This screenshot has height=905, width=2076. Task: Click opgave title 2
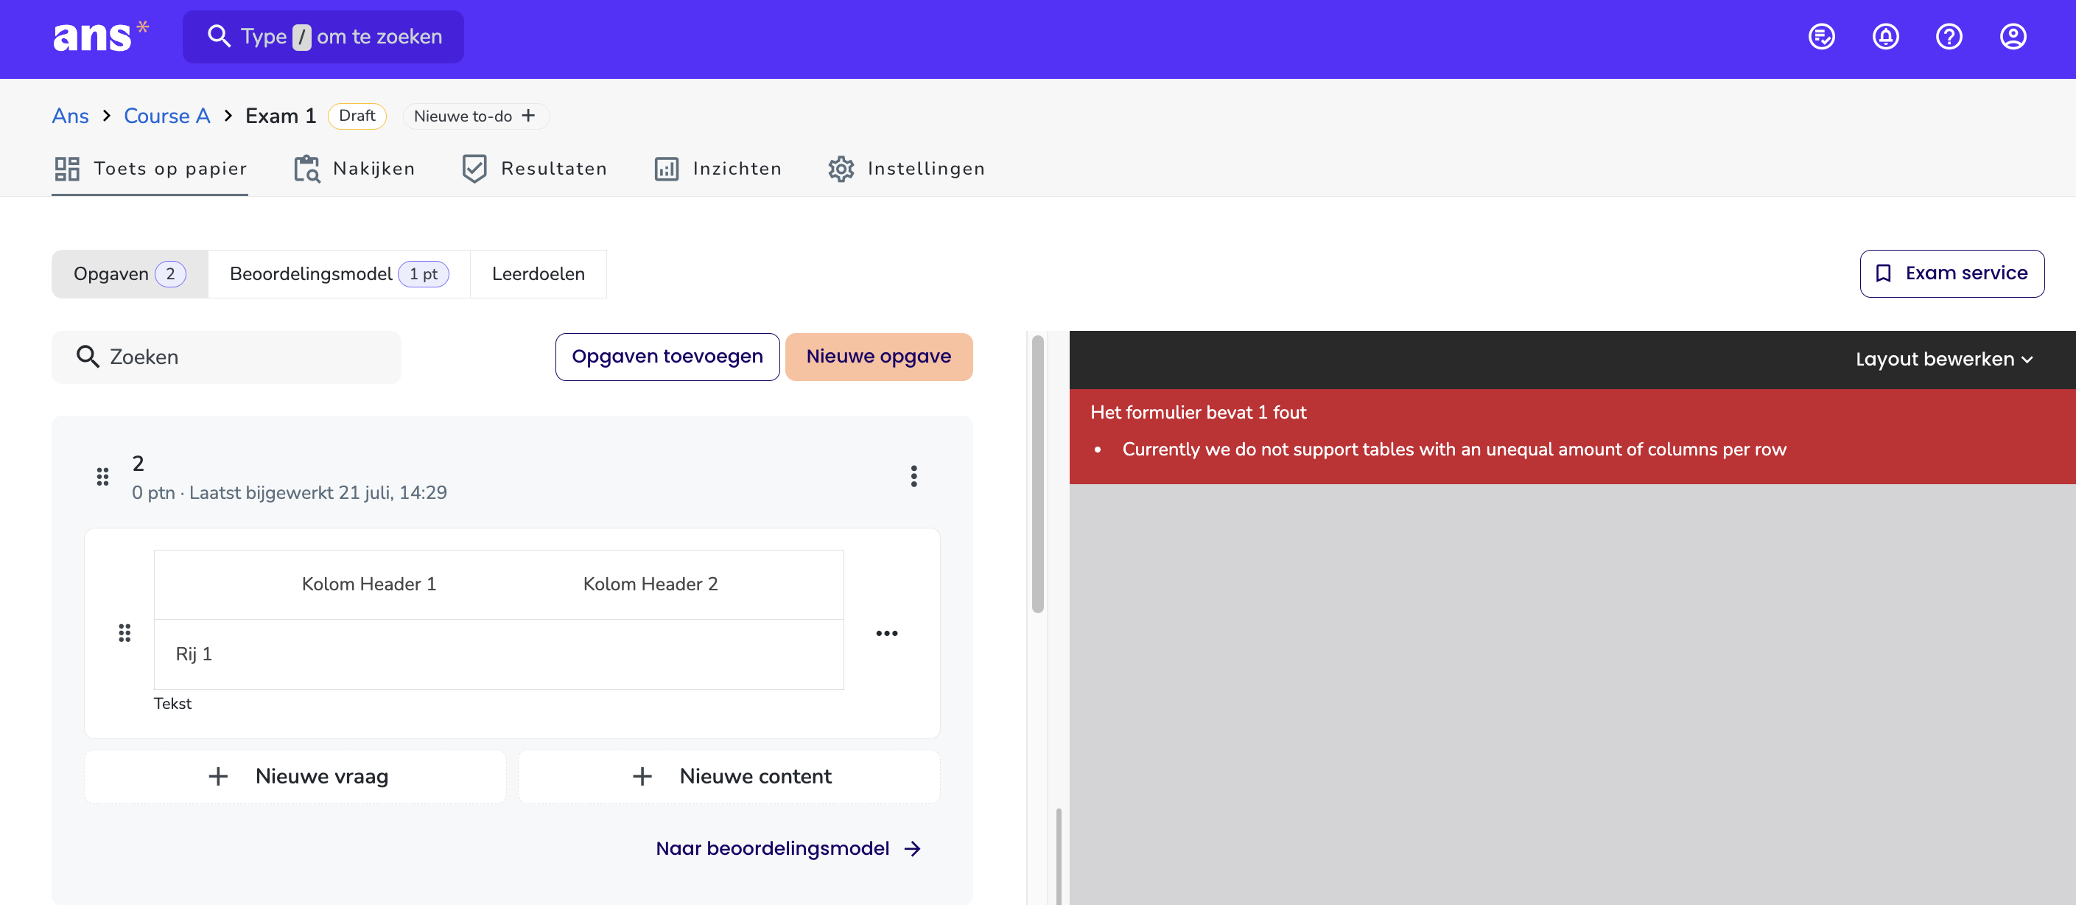click(x=138, y=464)
